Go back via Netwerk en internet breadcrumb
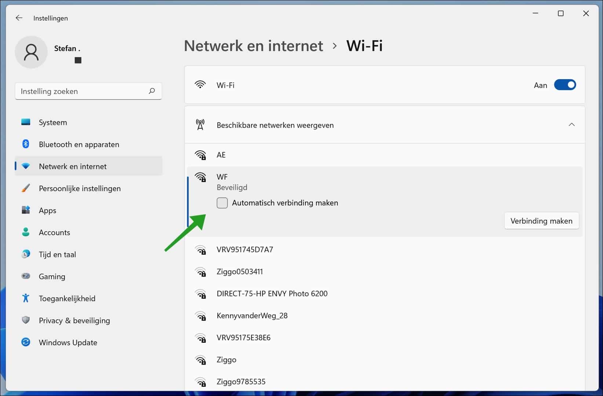The width and height of the screenshot is (603, 396). click(253, 46)
